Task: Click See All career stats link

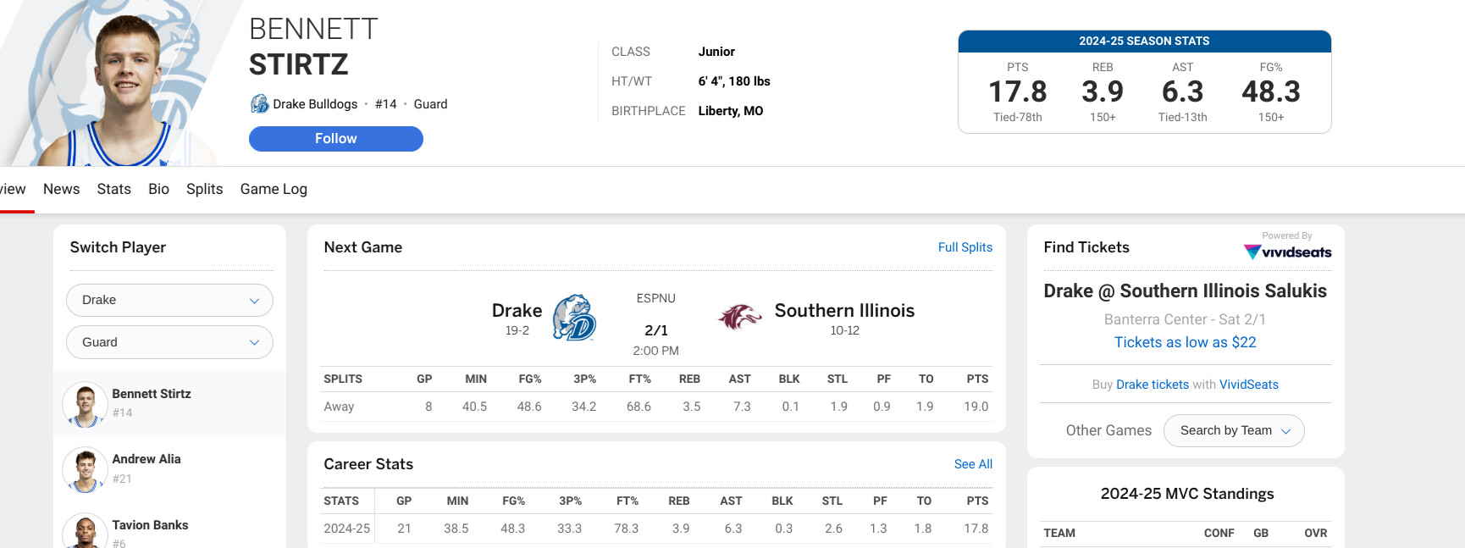Action: (x=972, y=464)
